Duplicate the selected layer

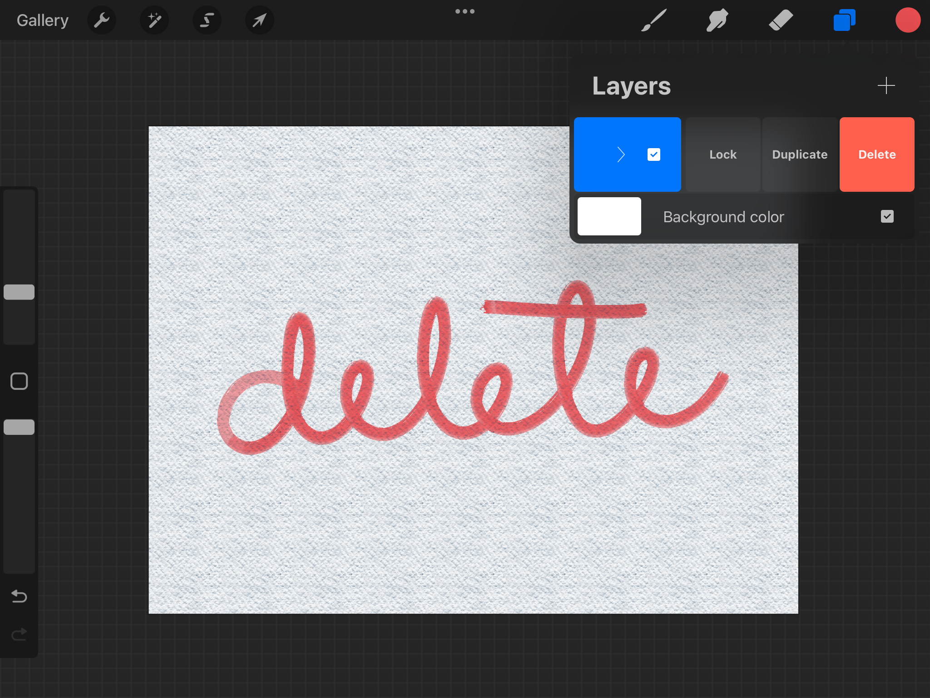(800, 155)
